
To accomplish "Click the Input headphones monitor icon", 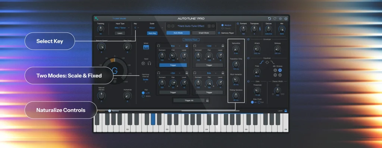I will (149, 63).
